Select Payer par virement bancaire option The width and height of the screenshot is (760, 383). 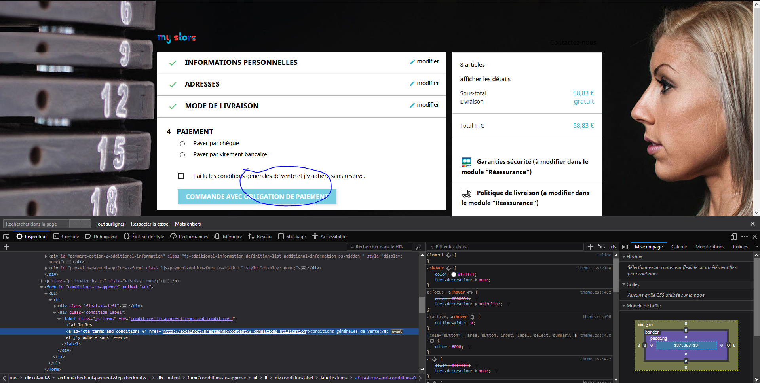point(182,155)
